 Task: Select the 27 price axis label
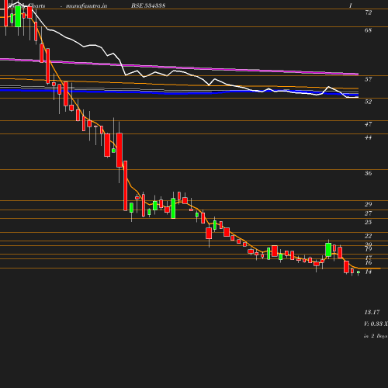[368, 213]
